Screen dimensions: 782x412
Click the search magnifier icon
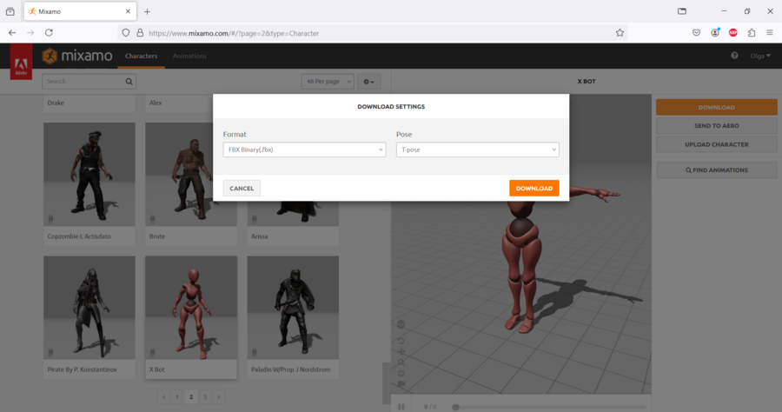click(129, 81)
